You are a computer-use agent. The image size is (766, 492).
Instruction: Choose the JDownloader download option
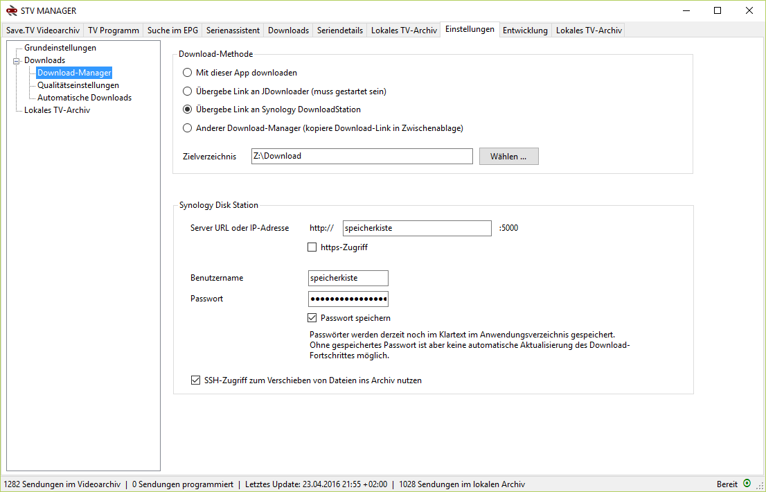click(187, 91)
